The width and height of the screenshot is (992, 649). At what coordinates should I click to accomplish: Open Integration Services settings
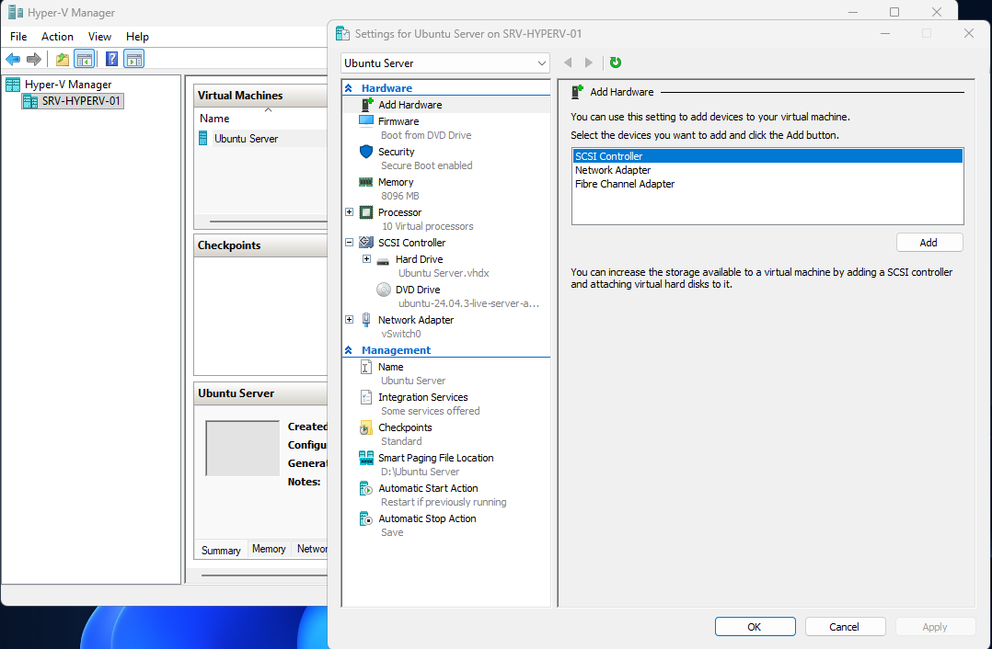pos(422,397)
